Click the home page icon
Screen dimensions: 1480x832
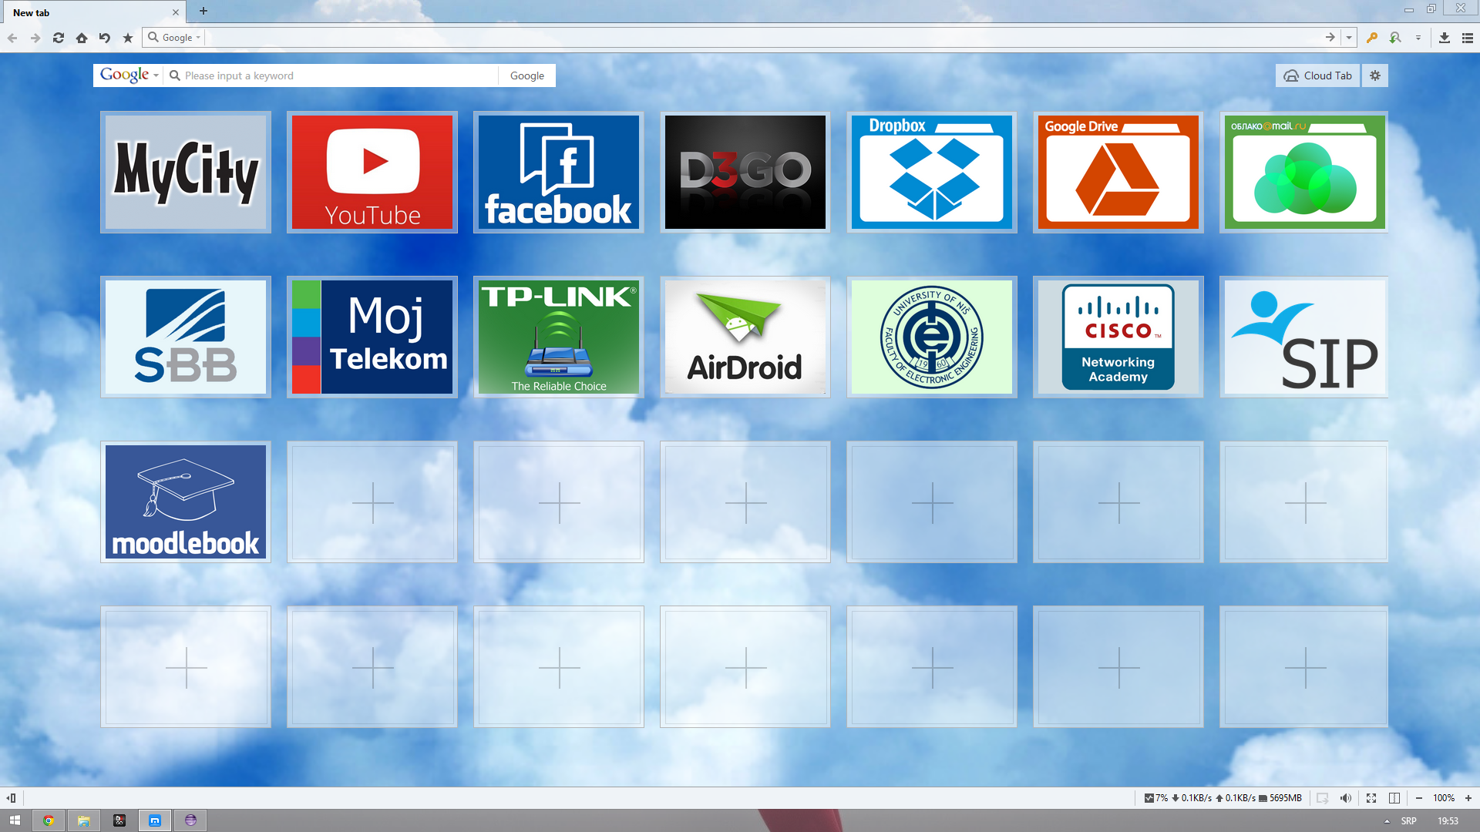tap(82, 38)
